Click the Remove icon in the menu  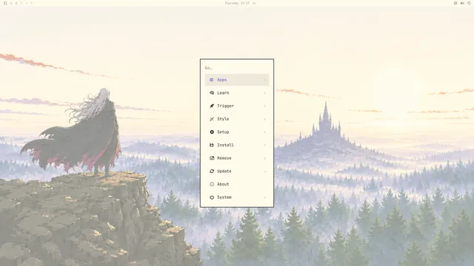(212, 158)
